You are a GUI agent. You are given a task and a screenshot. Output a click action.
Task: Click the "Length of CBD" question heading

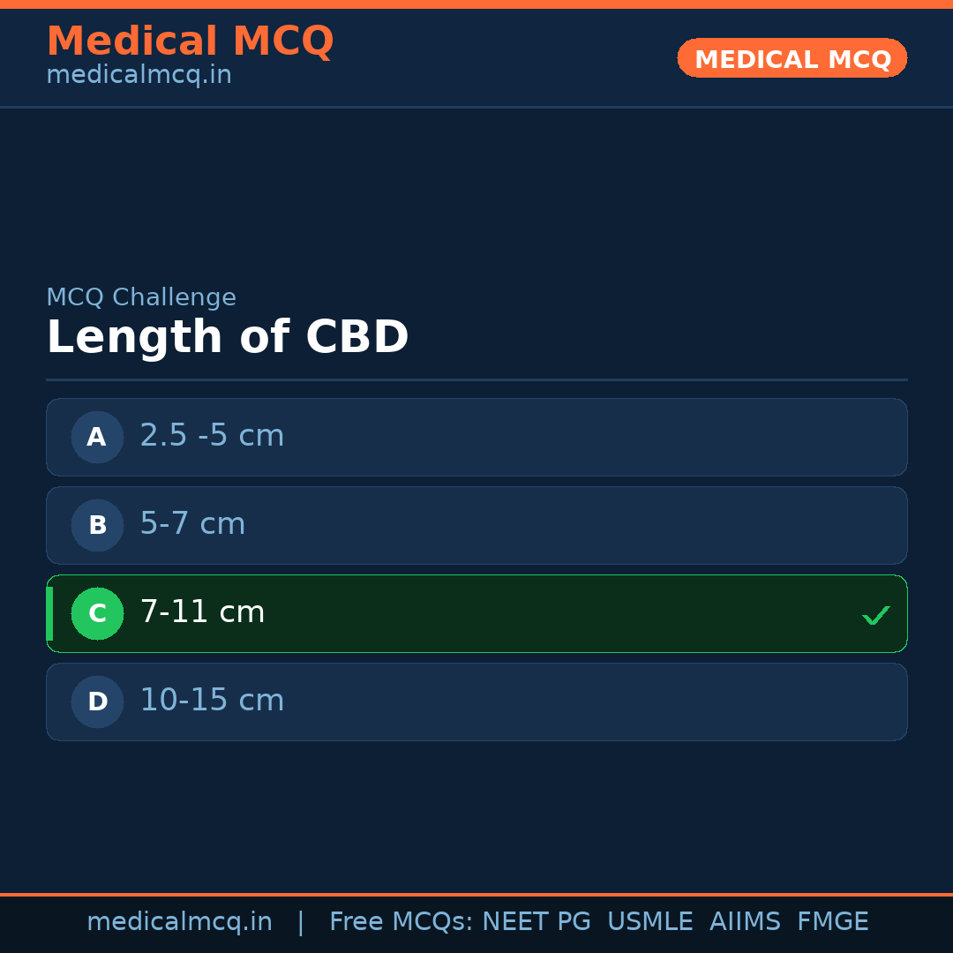point(228,338)
